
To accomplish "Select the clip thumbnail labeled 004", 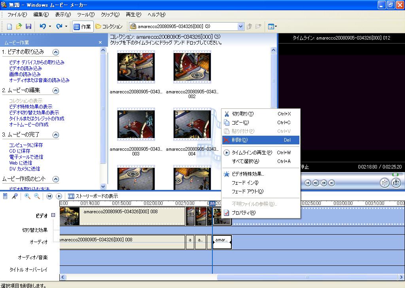I will [192, 124].
